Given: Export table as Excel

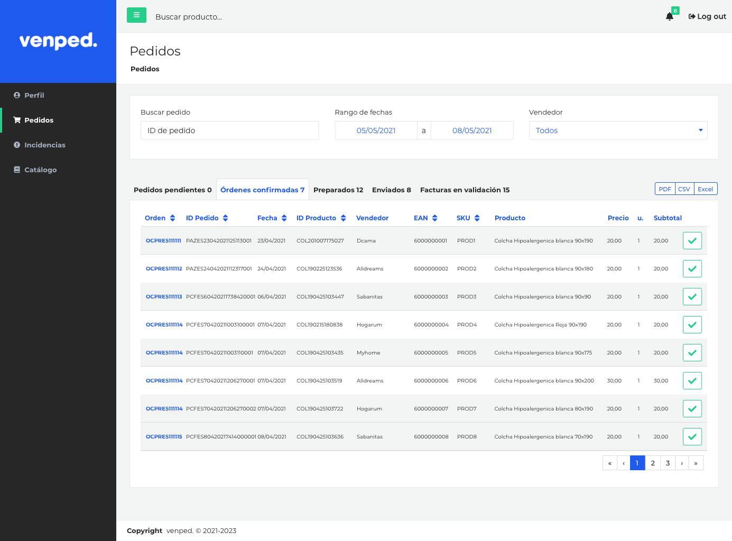Looking at the screenshot, I should click(x=705, y=189).
